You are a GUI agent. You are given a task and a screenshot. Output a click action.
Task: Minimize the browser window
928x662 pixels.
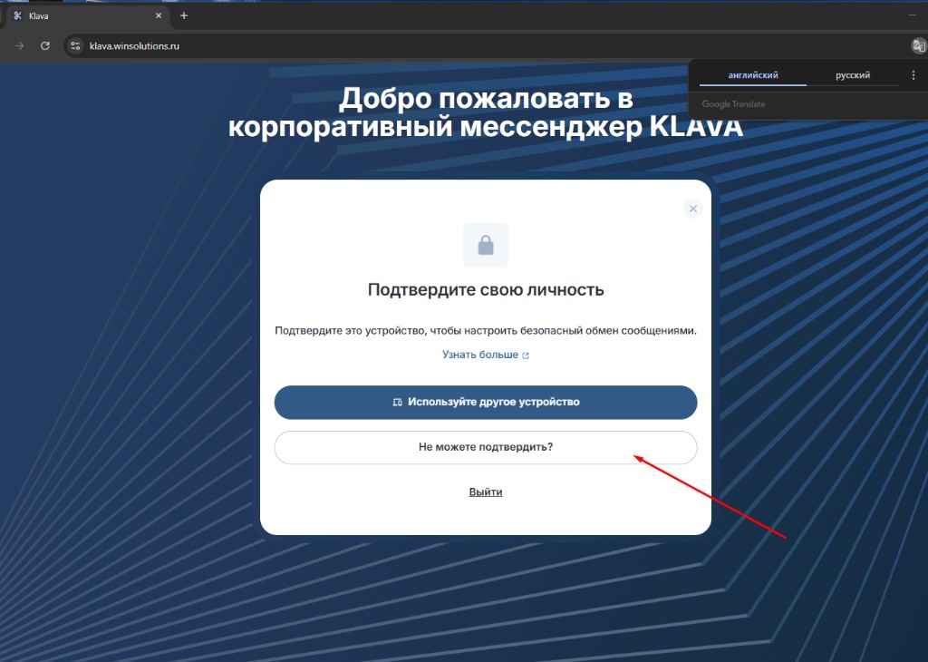(912, 16)
